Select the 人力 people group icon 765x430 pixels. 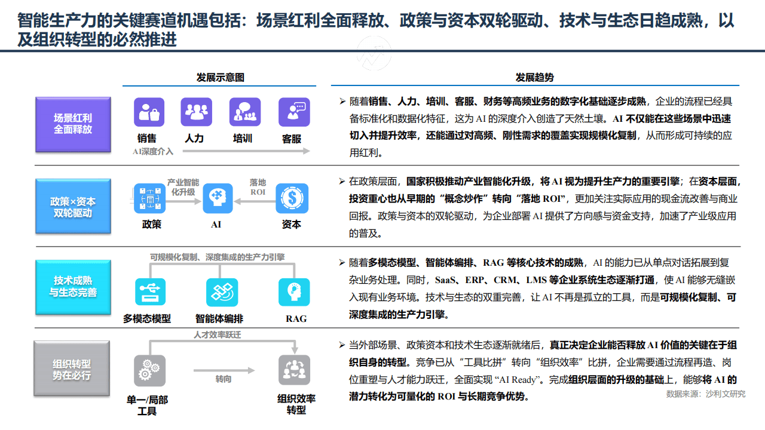196,112
